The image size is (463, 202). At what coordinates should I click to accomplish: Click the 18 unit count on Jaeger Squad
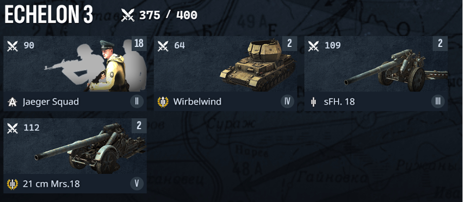[139, 43]
